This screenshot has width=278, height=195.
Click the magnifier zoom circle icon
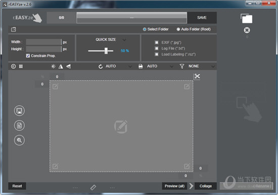(x=19, y=140)
